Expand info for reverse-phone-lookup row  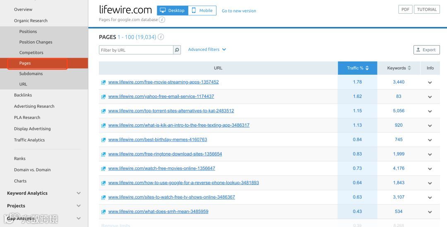click(x=430, y=183)
